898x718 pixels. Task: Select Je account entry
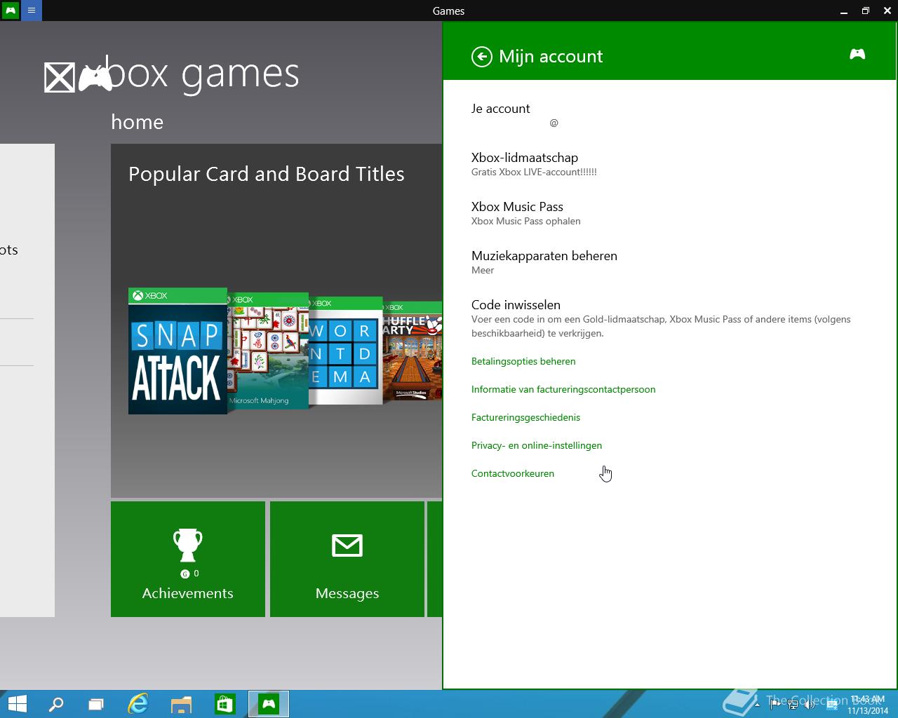coord(501,109)
